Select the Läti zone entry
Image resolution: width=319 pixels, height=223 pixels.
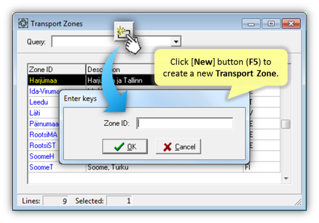click(x=35, y=113)
